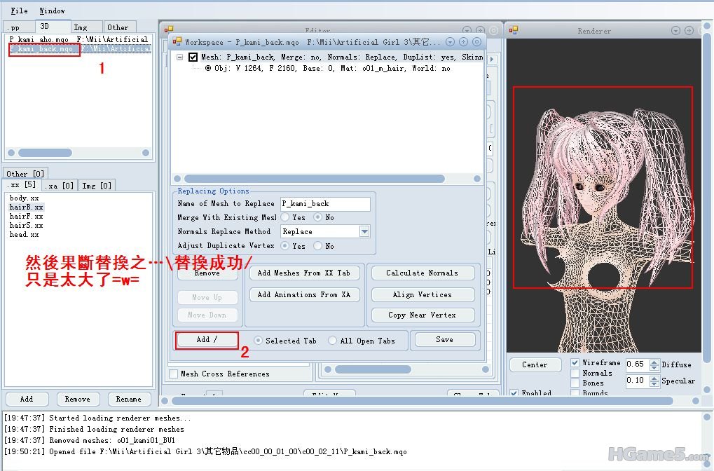Viewport: 714px width, 471px height.
Task: Set Merge With Existing Mesh to No
Action: [x=318, y=217]
